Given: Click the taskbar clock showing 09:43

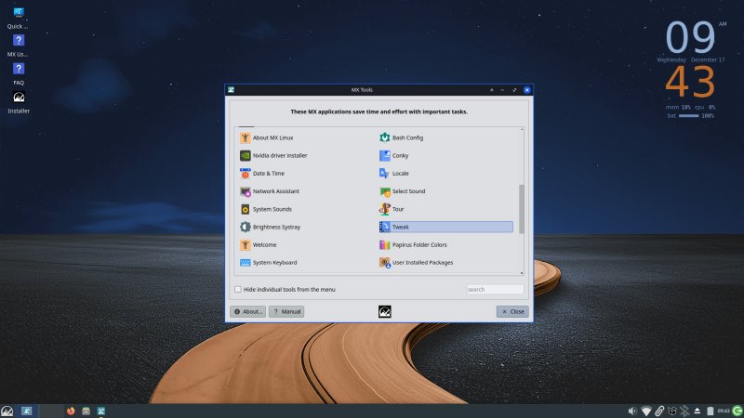Looking at the screenshot, I should (724, 411).
